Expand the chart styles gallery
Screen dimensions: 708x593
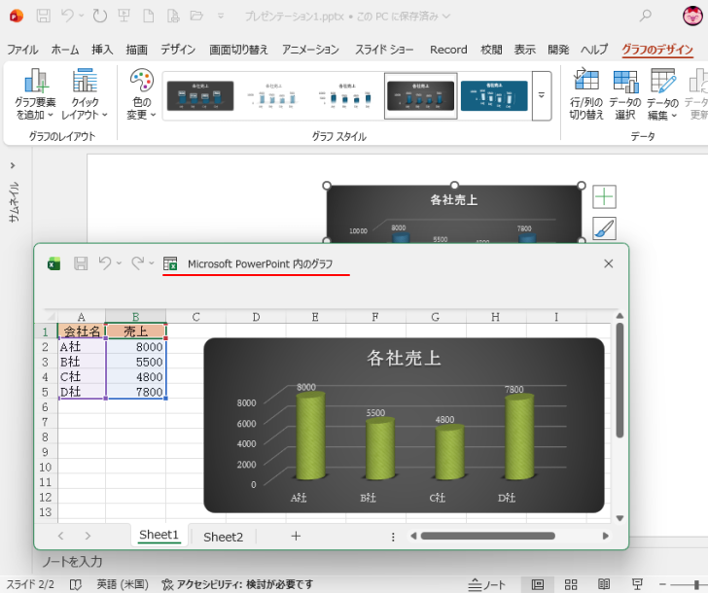tap(542, 95)
